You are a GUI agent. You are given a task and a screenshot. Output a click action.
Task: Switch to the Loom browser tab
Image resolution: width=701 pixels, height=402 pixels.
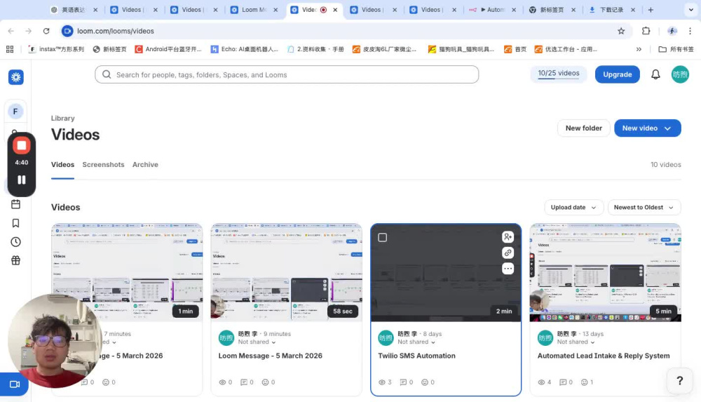tap(252, 10)
